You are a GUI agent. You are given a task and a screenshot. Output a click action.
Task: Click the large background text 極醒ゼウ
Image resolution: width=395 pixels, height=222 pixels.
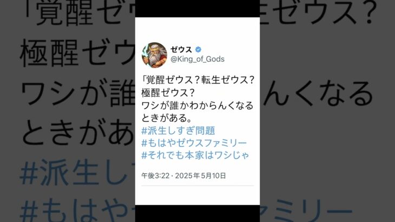coord(77,54)
